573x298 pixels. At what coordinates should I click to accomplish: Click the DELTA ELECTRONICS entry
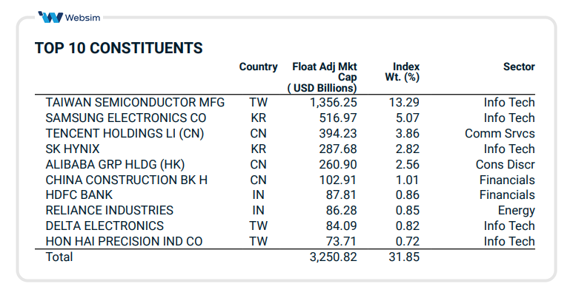click(x=105, y=226)
